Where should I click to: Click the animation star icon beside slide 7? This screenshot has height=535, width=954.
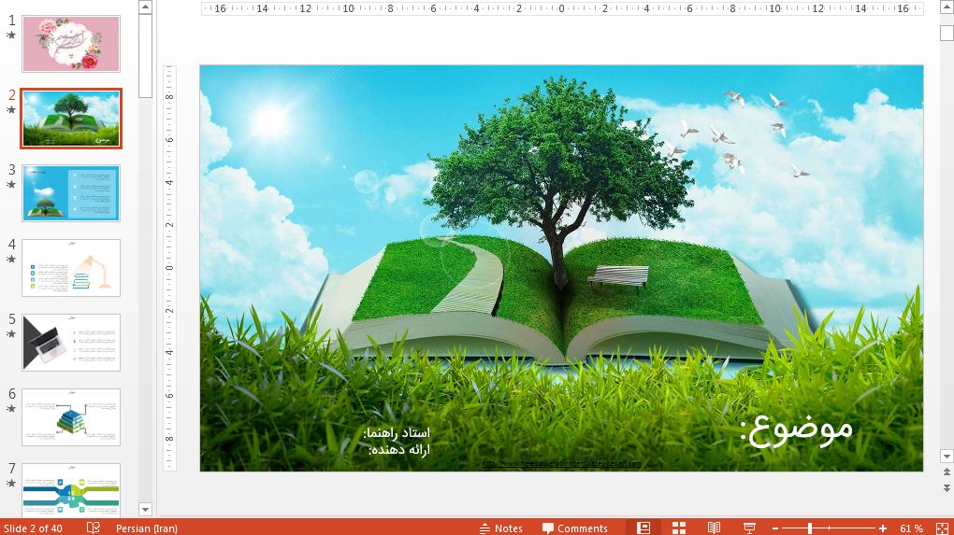11,484
